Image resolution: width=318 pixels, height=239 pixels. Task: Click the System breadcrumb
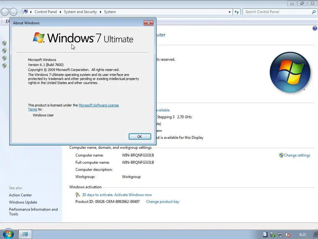click(110, 12)
